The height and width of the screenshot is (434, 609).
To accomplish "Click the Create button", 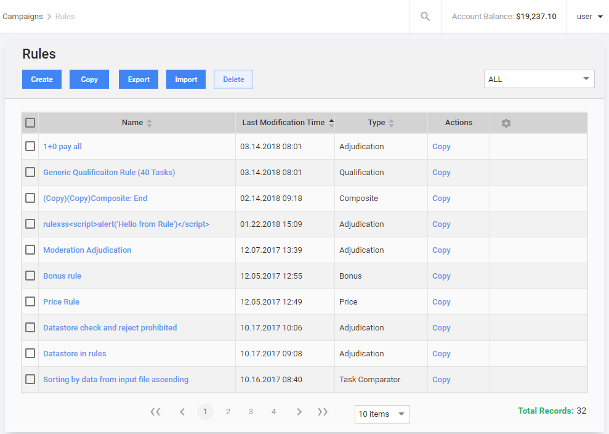I will tap(42, 80).
